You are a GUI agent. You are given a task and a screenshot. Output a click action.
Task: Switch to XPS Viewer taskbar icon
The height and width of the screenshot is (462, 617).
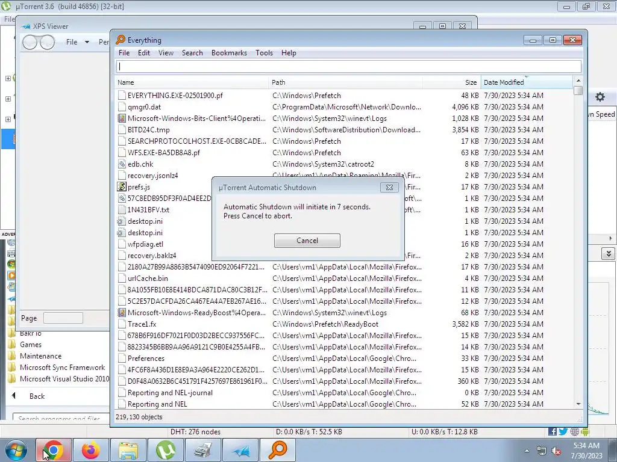point(240,450)
